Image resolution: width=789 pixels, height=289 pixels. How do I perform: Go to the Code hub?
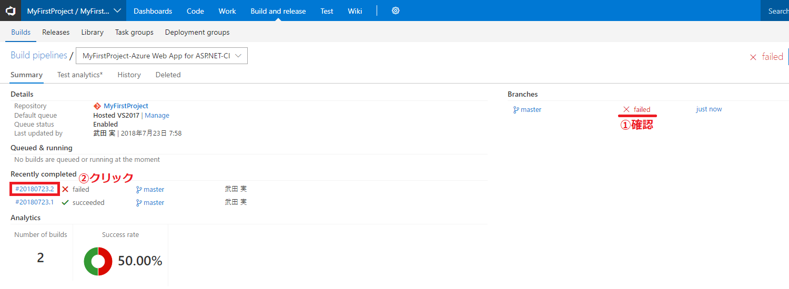(x=195, y=11)
